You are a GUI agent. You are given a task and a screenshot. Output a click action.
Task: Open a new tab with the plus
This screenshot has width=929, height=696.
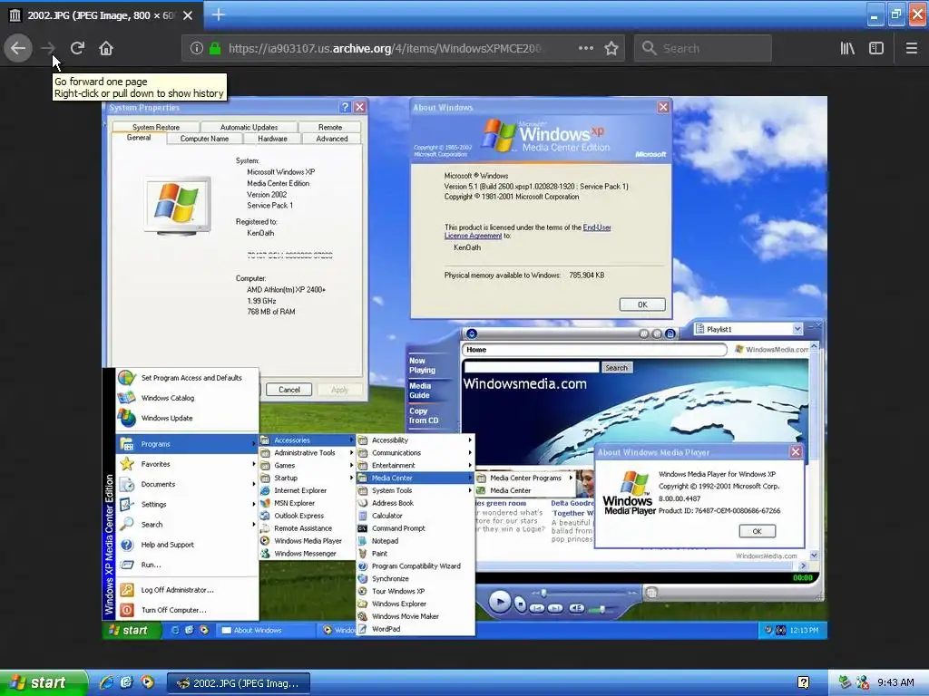coord(219,14)
